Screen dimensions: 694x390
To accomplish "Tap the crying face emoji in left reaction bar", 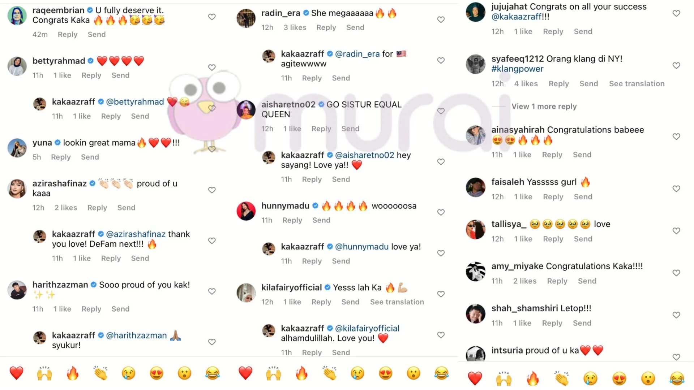I will tap(128, 373).
